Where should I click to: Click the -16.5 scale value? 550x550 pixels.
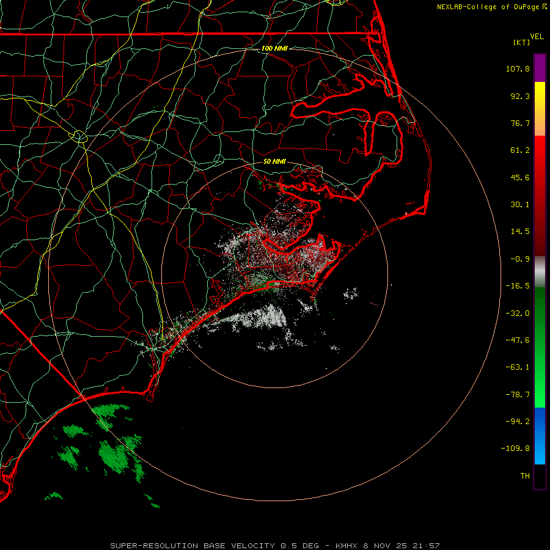click(518, 286)
